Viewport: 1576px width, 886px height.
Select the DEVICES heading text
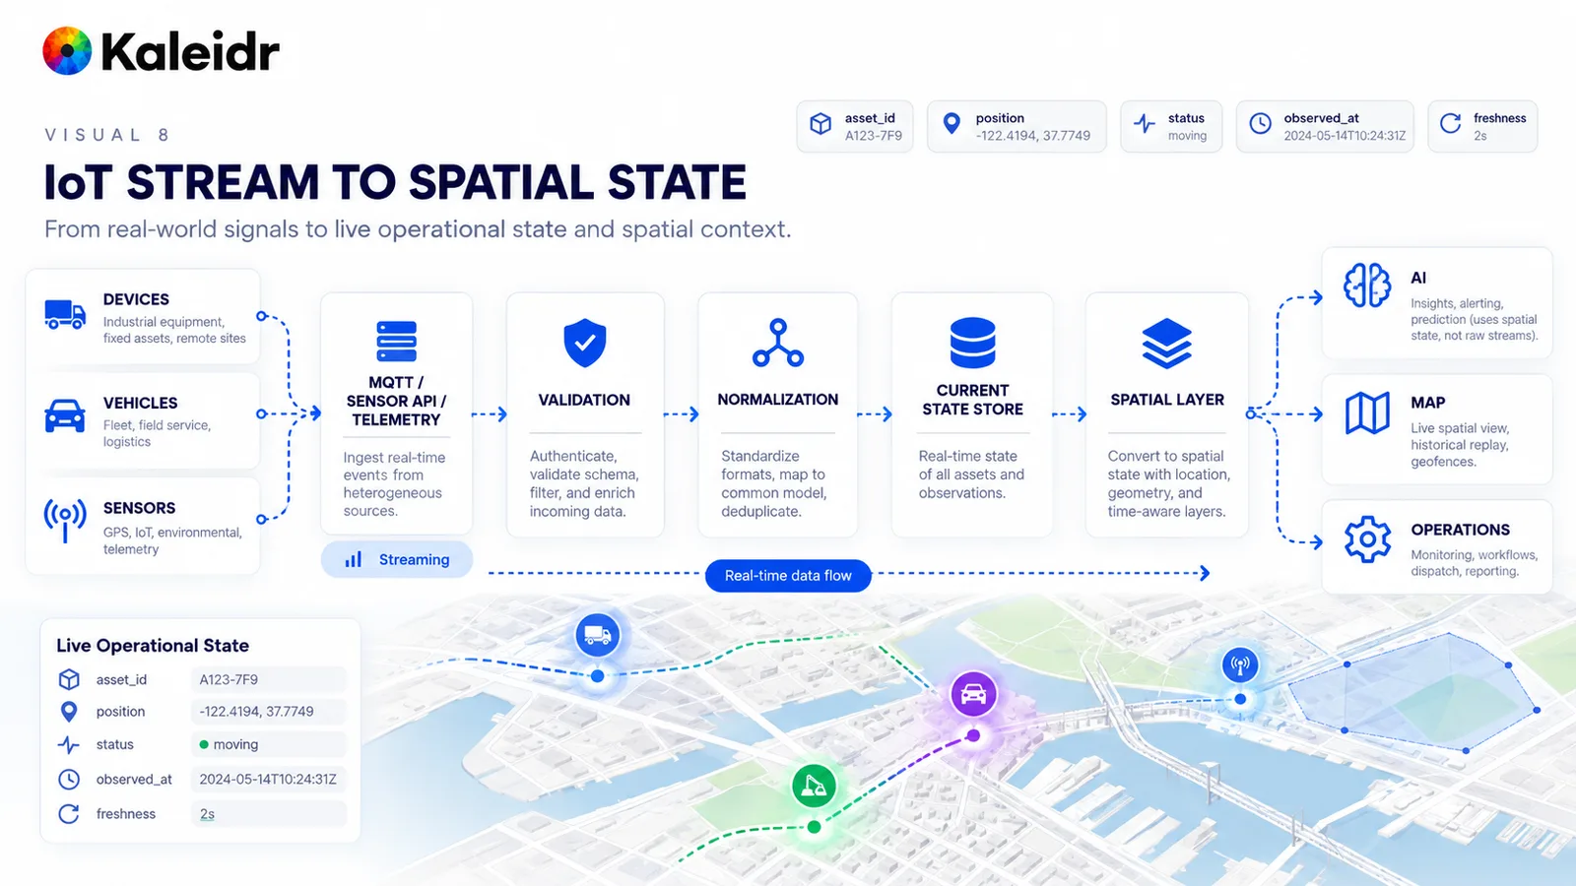[x=136, y=299]
